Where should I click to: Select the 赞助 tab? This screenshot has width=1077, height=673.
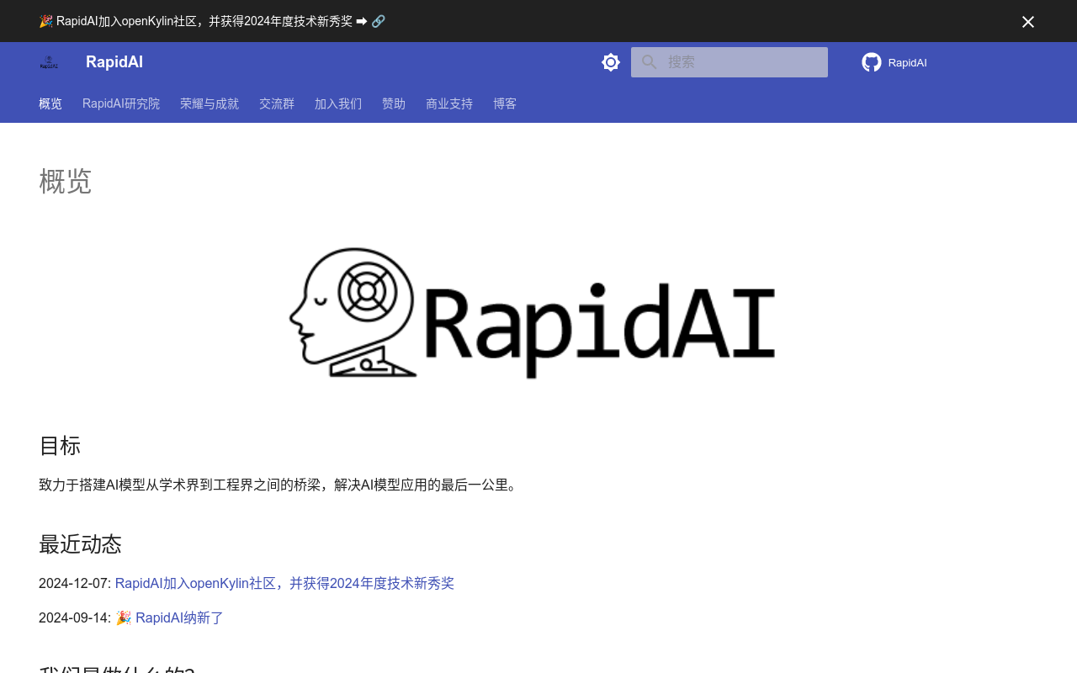tap(394, 104)
